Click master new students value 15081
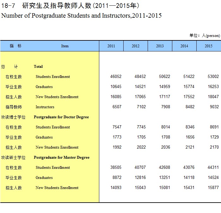Screen dimensions: 221x213 [165, 187]
